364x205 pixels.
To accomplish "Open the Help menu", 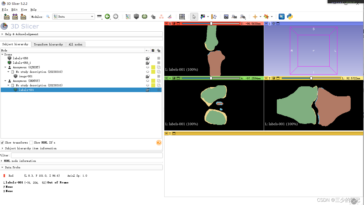I will (x=33, y=10).
